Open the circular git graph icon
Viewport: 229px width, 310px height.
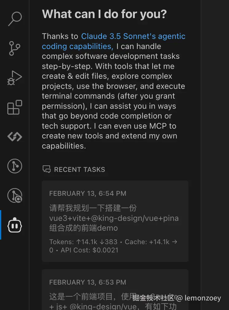pyautogui.click(x=15, y=166)
